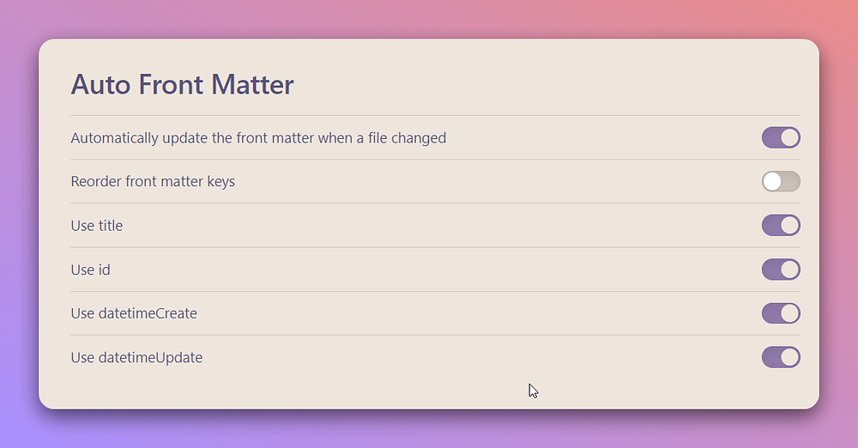This screenshot has width=858, height=448.
Task: Click the white knob of Reorder toggle
Action: tap(772, 181)
